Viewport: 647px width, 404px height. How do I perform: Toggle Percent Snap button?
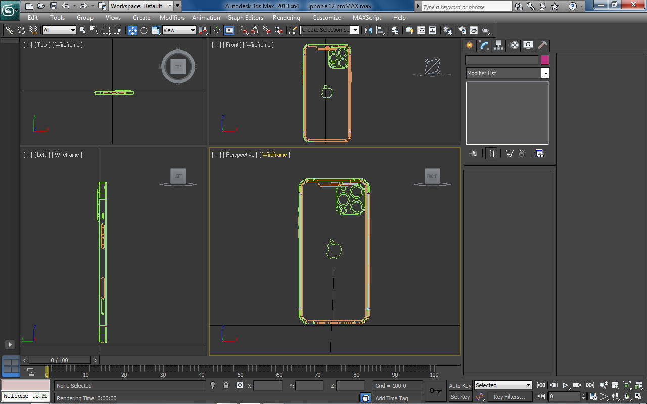267,30
